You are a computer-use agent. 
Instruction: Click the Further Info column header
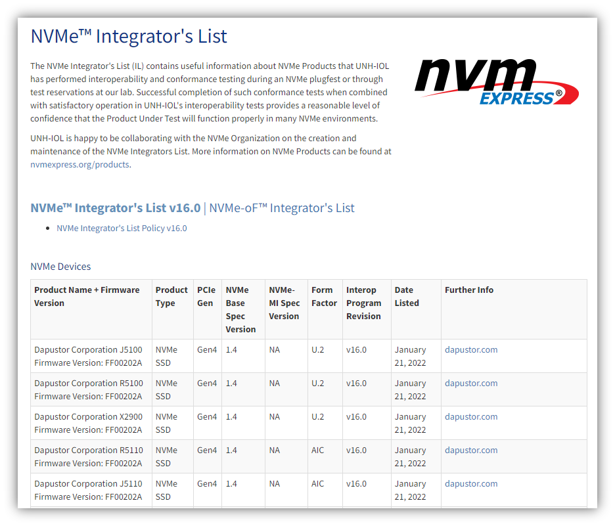tap(514, 309)
